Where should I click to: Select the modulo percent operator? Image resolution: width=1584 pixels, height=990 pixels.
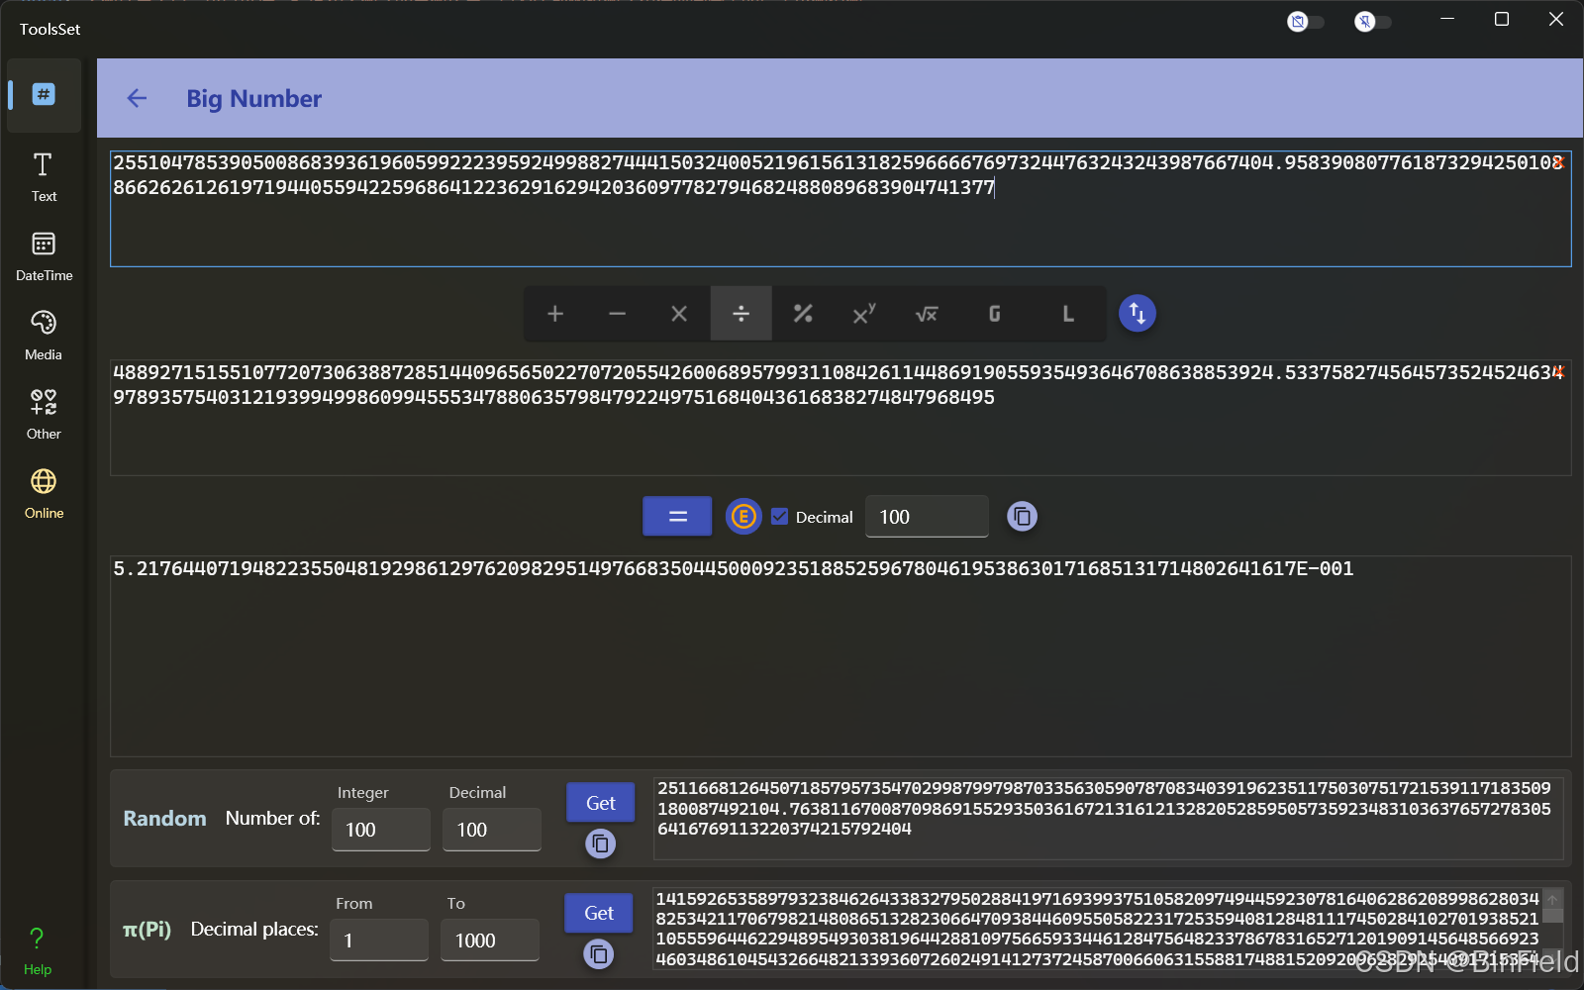[x=803, y=314]
